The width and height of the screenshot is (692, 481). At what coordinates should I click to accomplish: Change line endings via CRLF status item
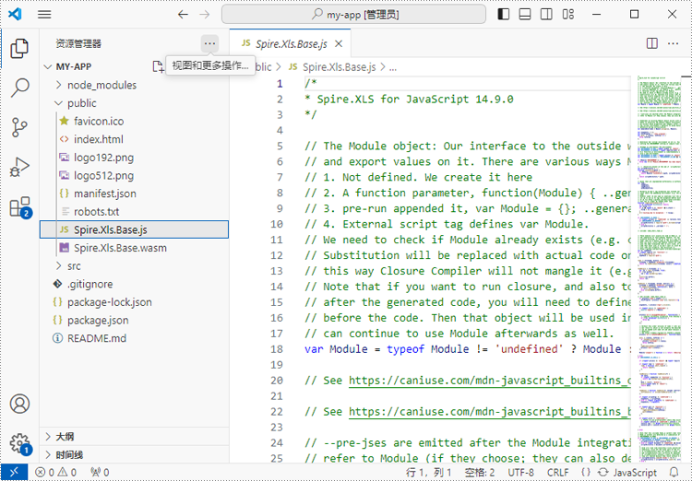pyautogui.click(x=558, y=473)
